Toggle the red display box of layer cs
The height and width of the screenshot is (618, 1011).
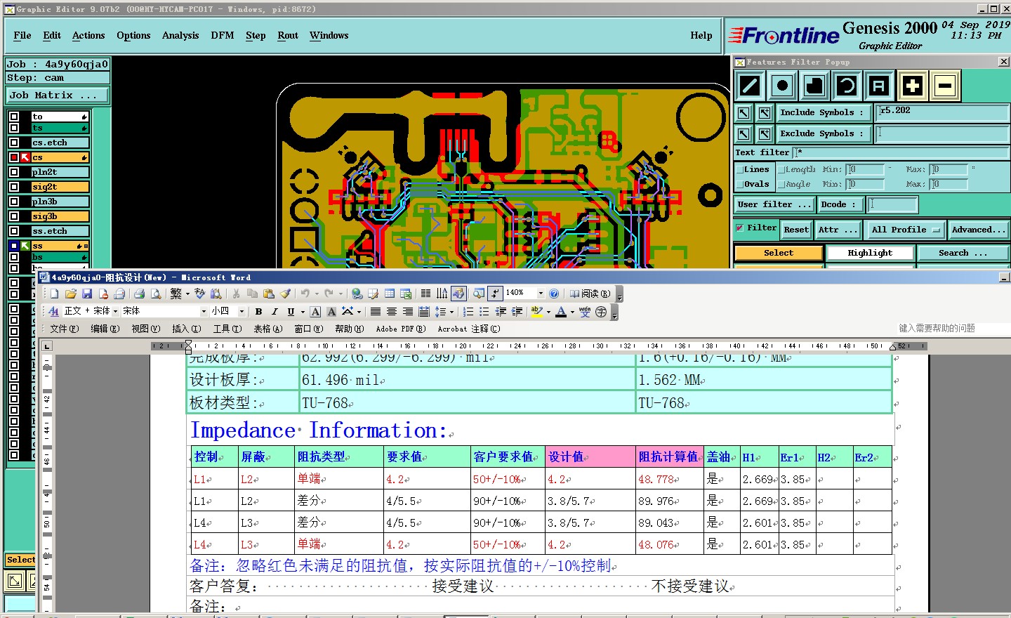tap(14, 157)
